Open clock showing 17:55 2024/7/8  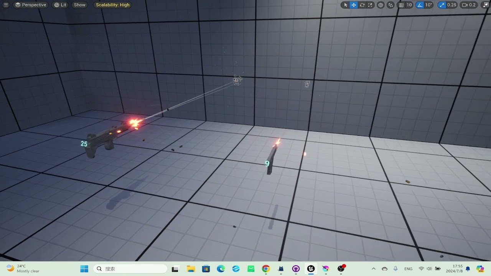tap(454, 269)
